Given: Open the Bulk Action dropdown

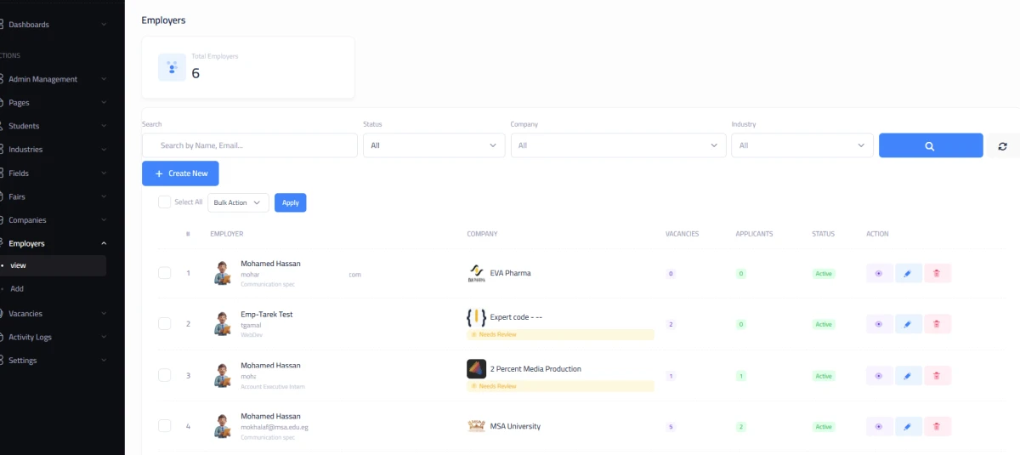Looking at the screenshot, I should 238,202.
